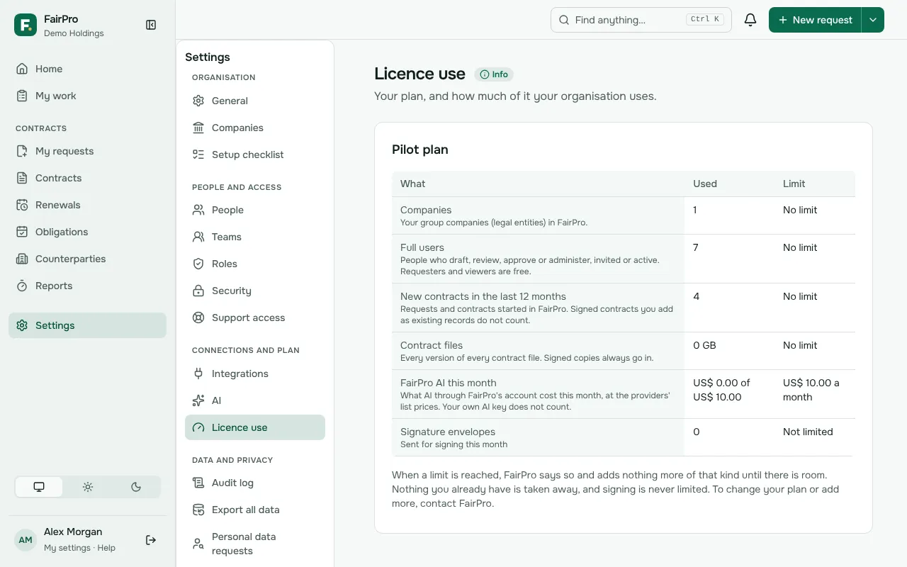The width and height of the screenshot is (907, 567).
Task: Open Teams settings
Action: (x=255, y=237)
